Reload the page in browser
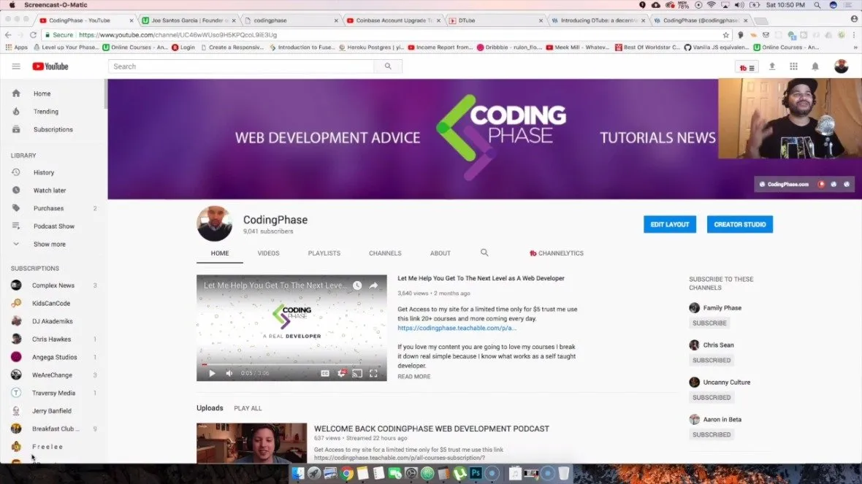The width and height of the screenshot is (862, 484). pos(33,34)
